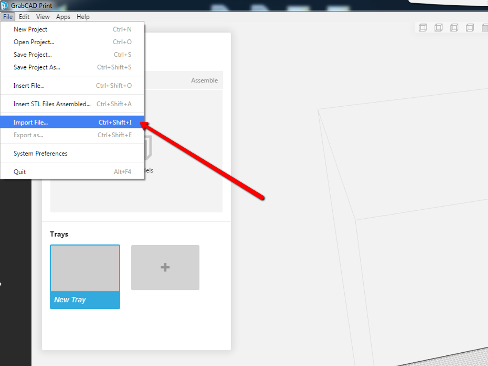The height and width of the screenshot is (366, 488).
Task: Choose Insert STL Files Assembled...
Action: [x=72, y=104]
